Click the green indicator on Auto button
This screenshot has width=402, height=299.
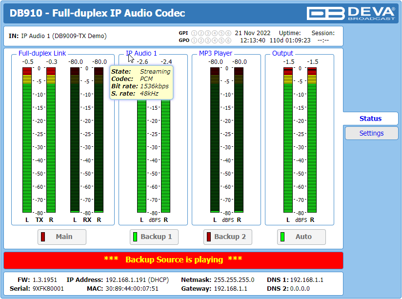[282, 237]
